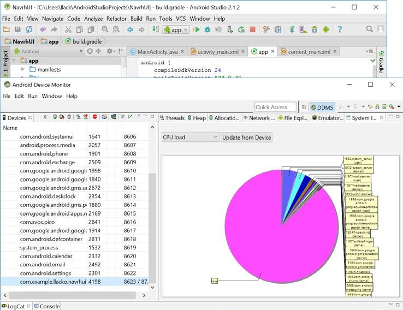Open the Project side tool window tab

tap(5, 62)
